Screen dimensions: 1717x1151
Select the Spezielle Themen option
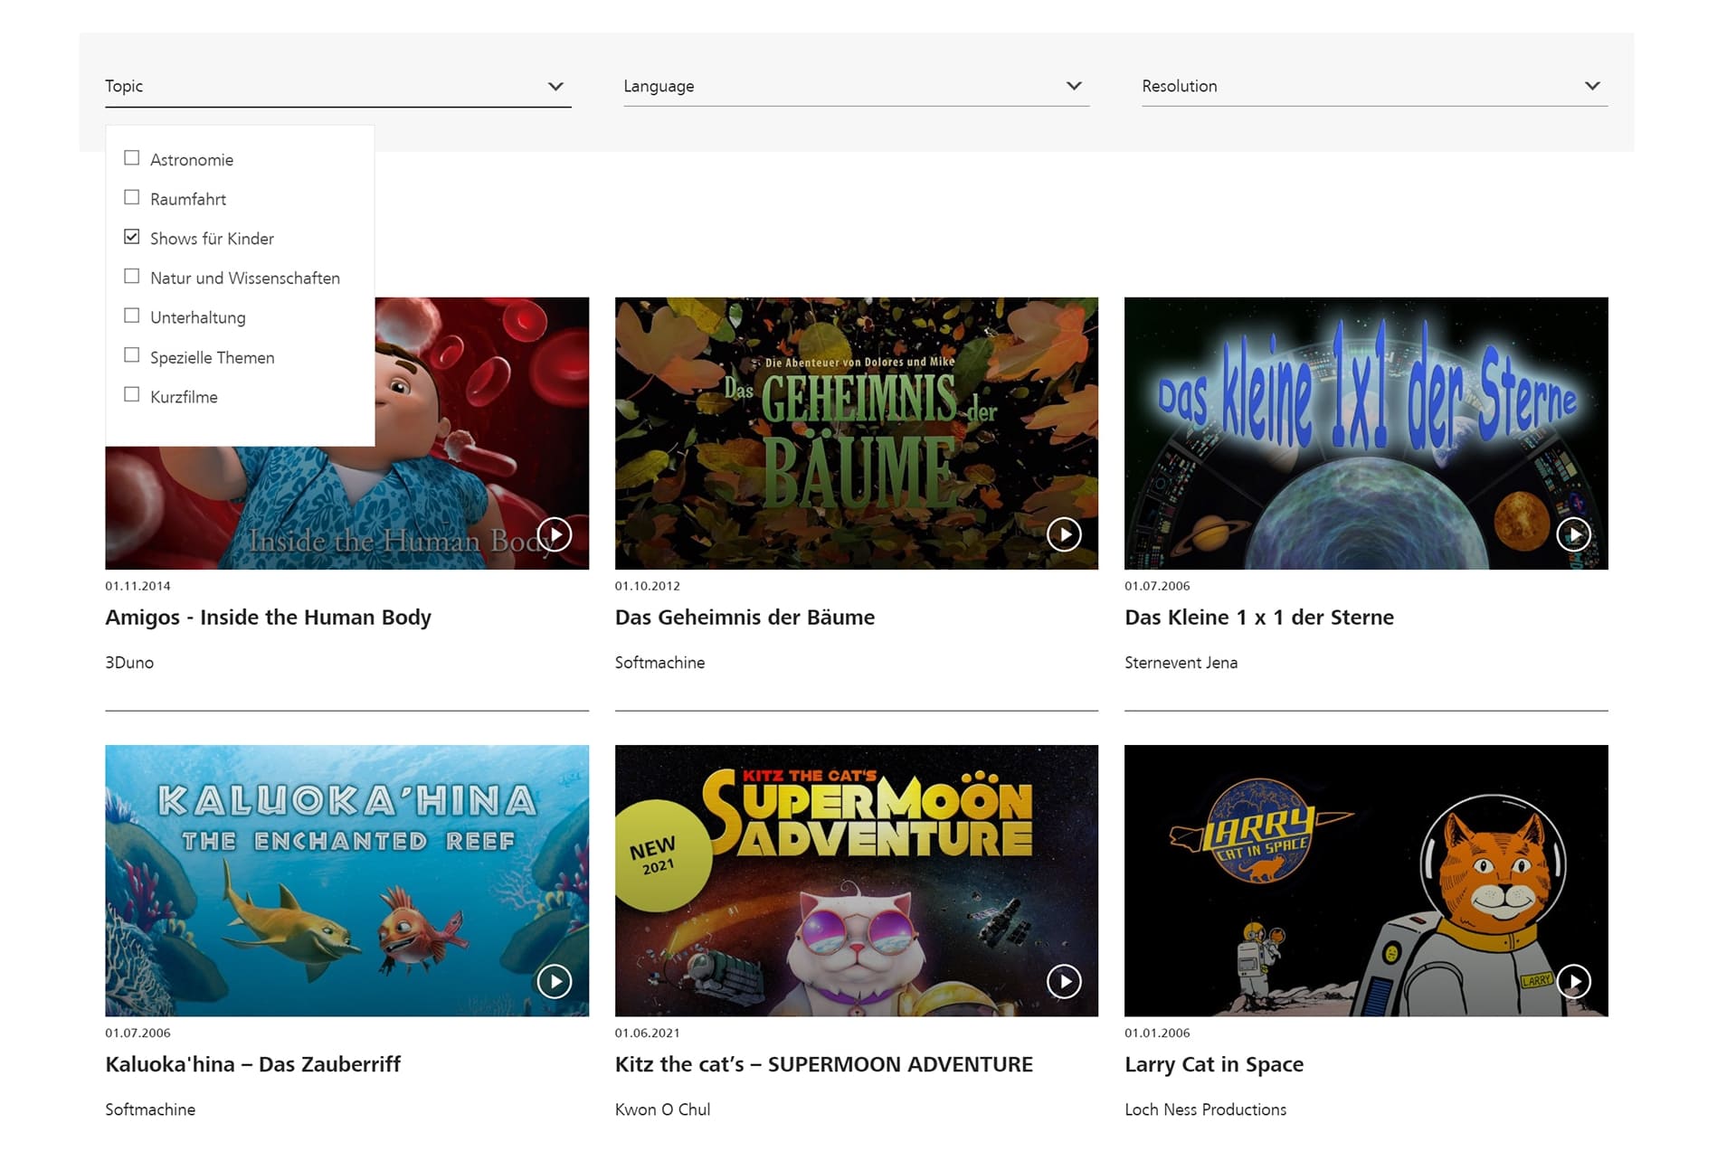[132, 354]
